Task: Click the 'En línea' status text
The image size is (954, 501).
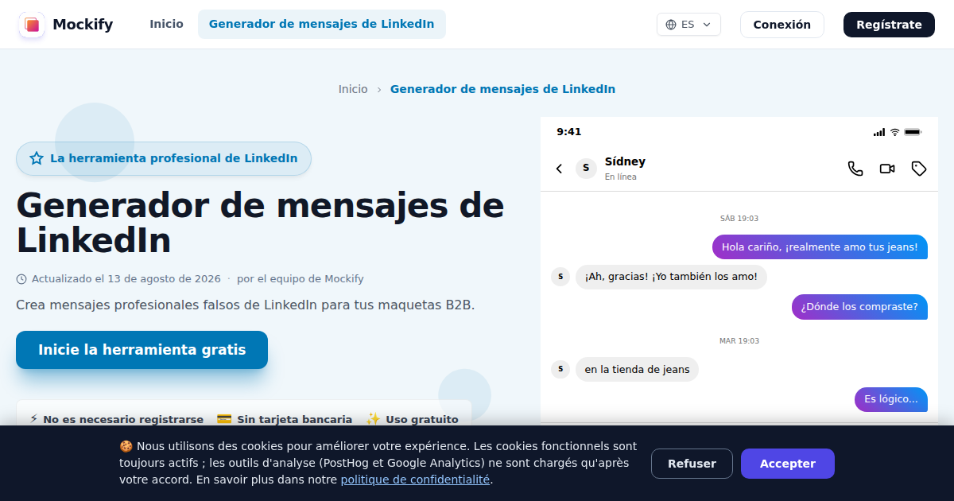Action: point(621,177)
